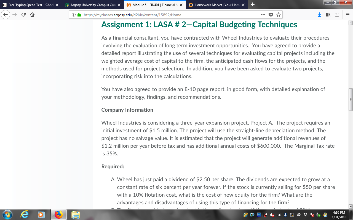
Task: Toggle the sidebar view
Action: click(x=337, y=15)
